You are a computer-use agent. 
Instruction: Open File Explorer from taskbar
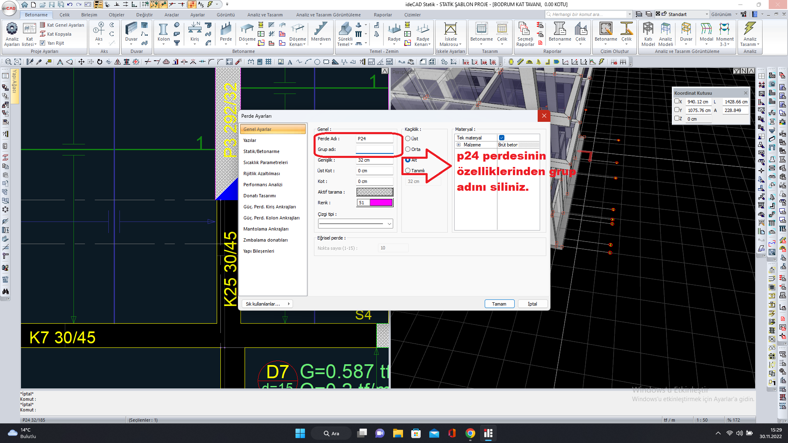(398, 433)
